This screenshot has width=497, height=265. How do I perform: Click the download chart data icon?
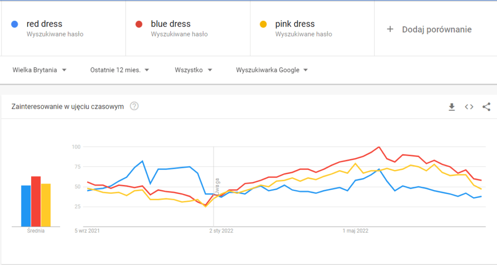click(x=451, y=107)
